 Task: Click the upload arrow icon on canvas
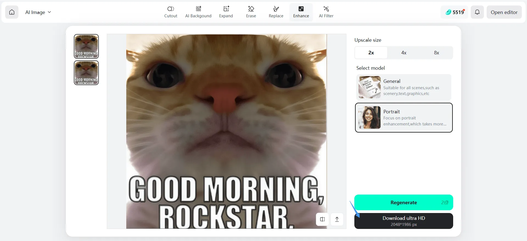tap(337, 219)
